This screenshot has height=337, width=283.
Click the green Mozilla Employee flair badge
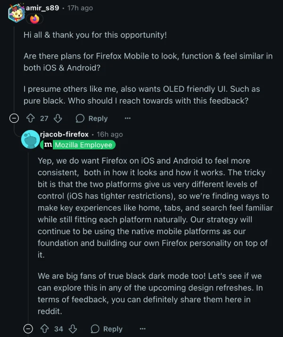[x=83, y=145]
